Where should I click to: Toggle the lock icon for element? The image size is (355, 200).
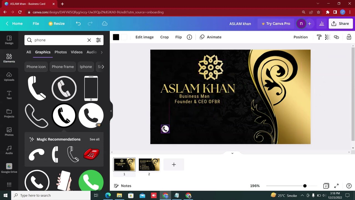point(349,37)
